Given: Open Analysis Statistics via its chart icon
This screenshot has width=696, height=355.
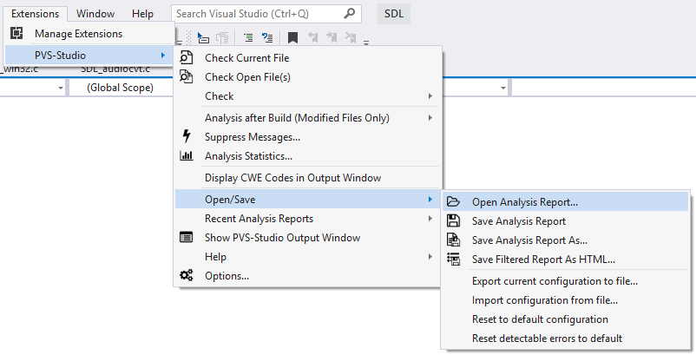Looking at the screenshot, I should click(x=187, y=155).
